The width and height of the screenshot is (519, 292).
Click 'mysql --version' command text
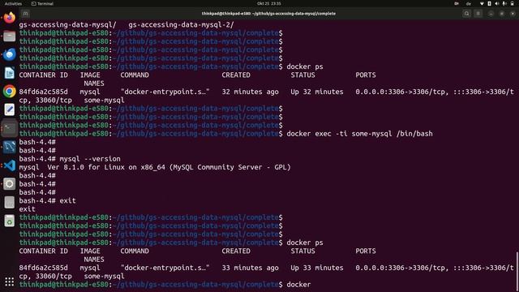coord(90,159)
